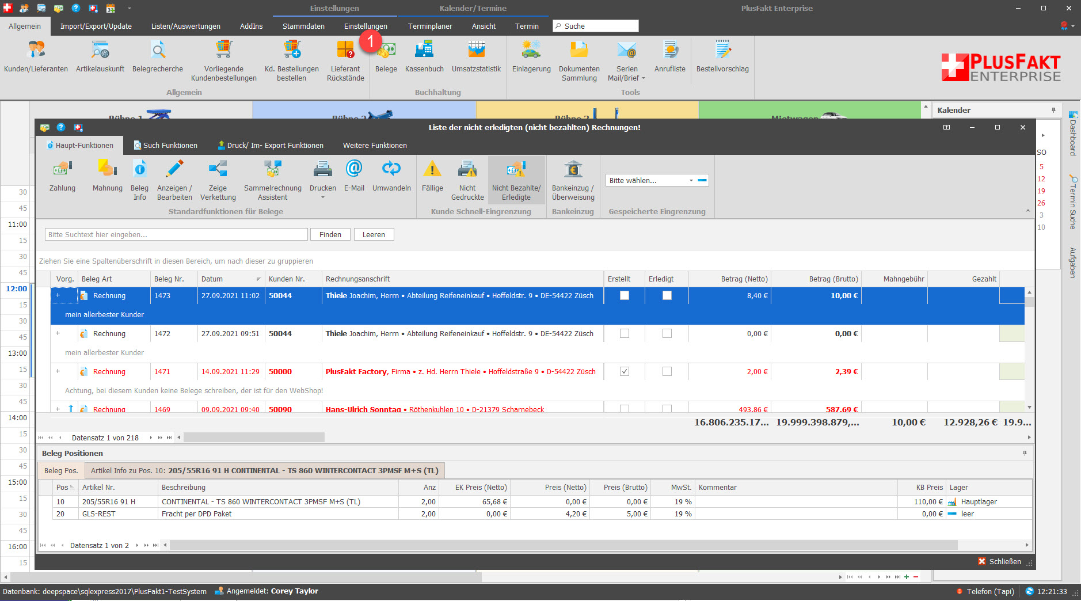Click Anzeigen / Bearbeiten
Viewport: 1081px width, 601px height.
[x=174, y=180]
